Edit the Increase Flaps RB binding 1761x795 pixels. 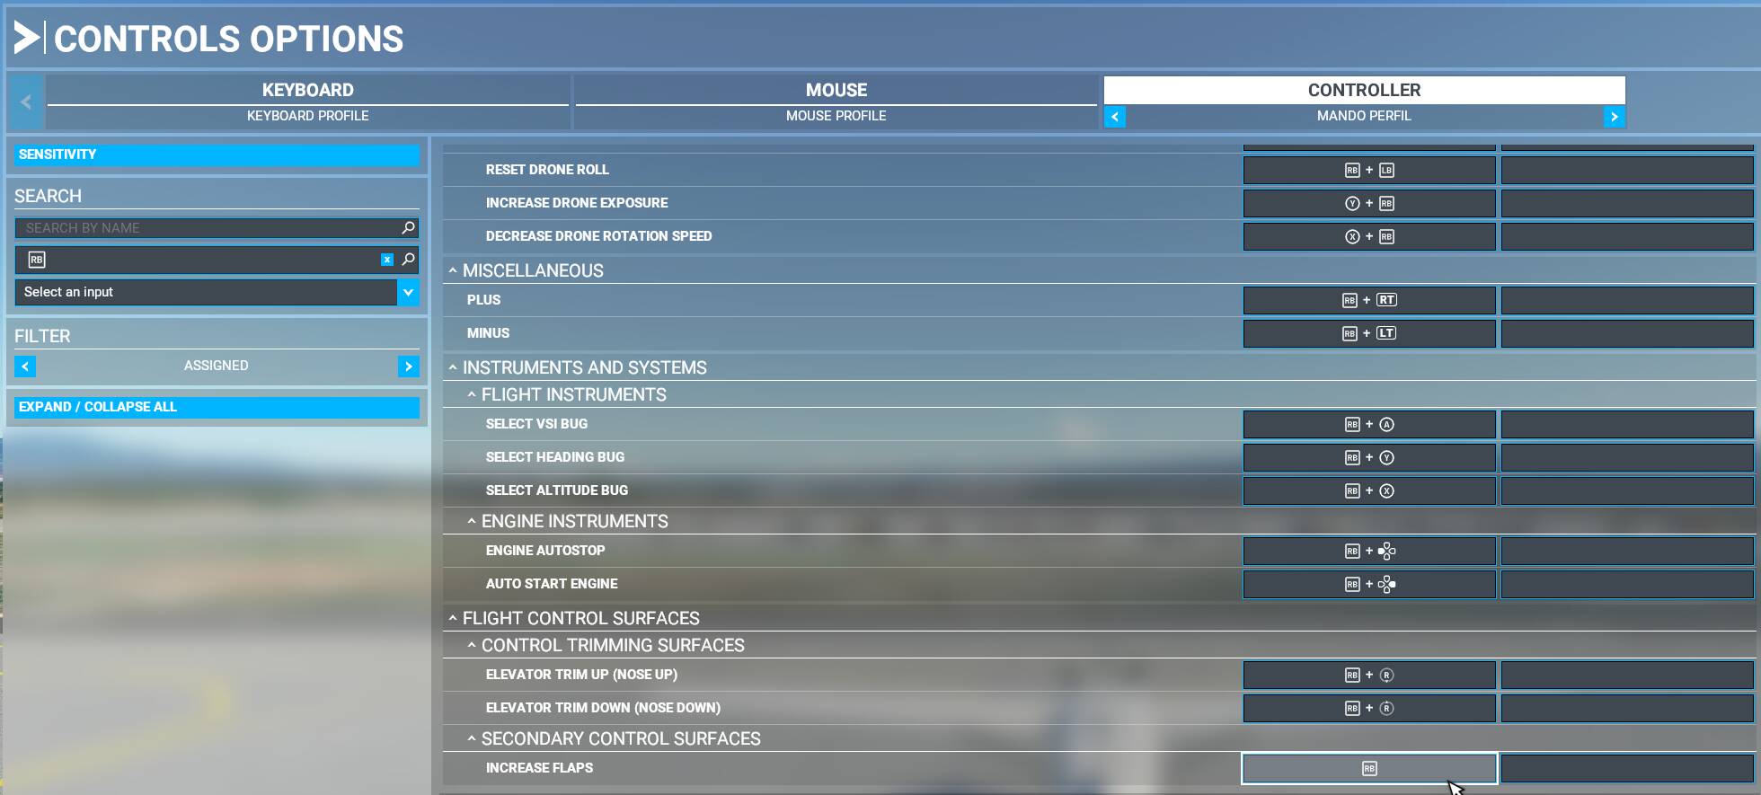(1368, 769)
